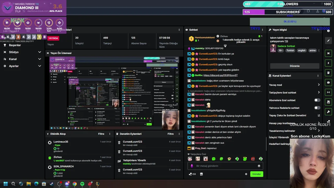Open Denetim Eylemleri Filtre dropdown
The height and width of the screenshot is (188, 334).
tap(170, 134)
